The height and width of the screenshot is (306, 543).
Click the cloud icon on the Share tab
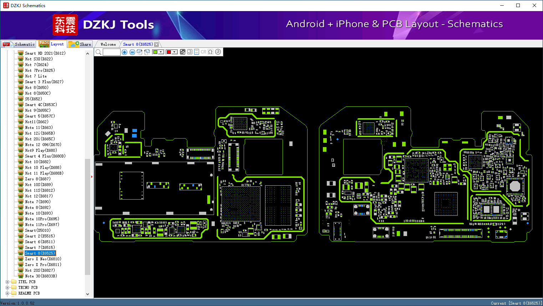73,44
